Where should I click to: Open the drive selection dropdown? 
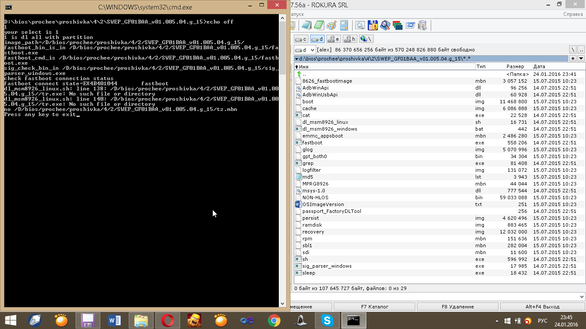(x=305, y=50)
